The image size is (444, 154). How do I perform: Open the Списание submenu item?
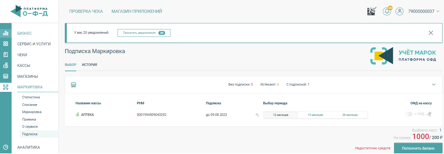coord(30,105)
